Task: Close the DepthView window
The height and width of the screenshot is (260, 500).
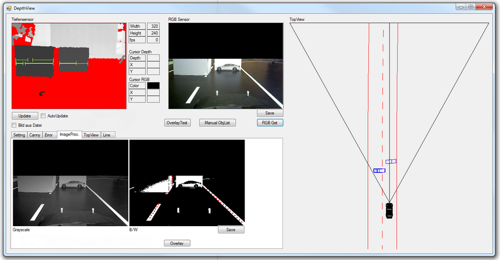Action: pos(484,6)
